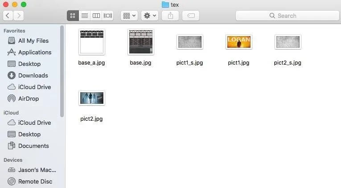Screen dimensions: 341x188
Task: Click the pict1.jpg file name
Action: click(238, 63)
